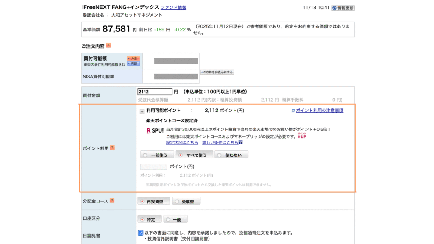
Task: Click the help icon next to ポイント利用
Action: click(x=113, y=148)
